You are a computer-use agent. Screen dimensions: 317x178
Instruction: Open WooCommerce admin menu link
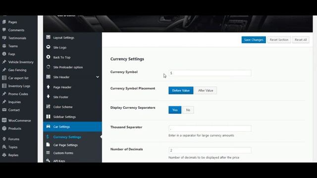point(20,121)
